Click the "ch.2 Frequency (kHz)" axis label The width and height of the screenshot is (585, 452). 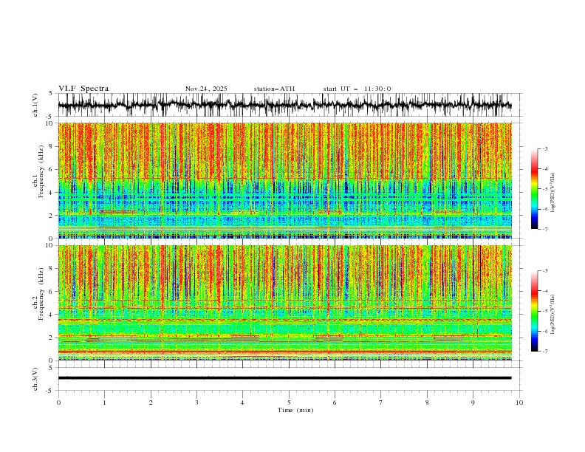(x=38, y=294)
